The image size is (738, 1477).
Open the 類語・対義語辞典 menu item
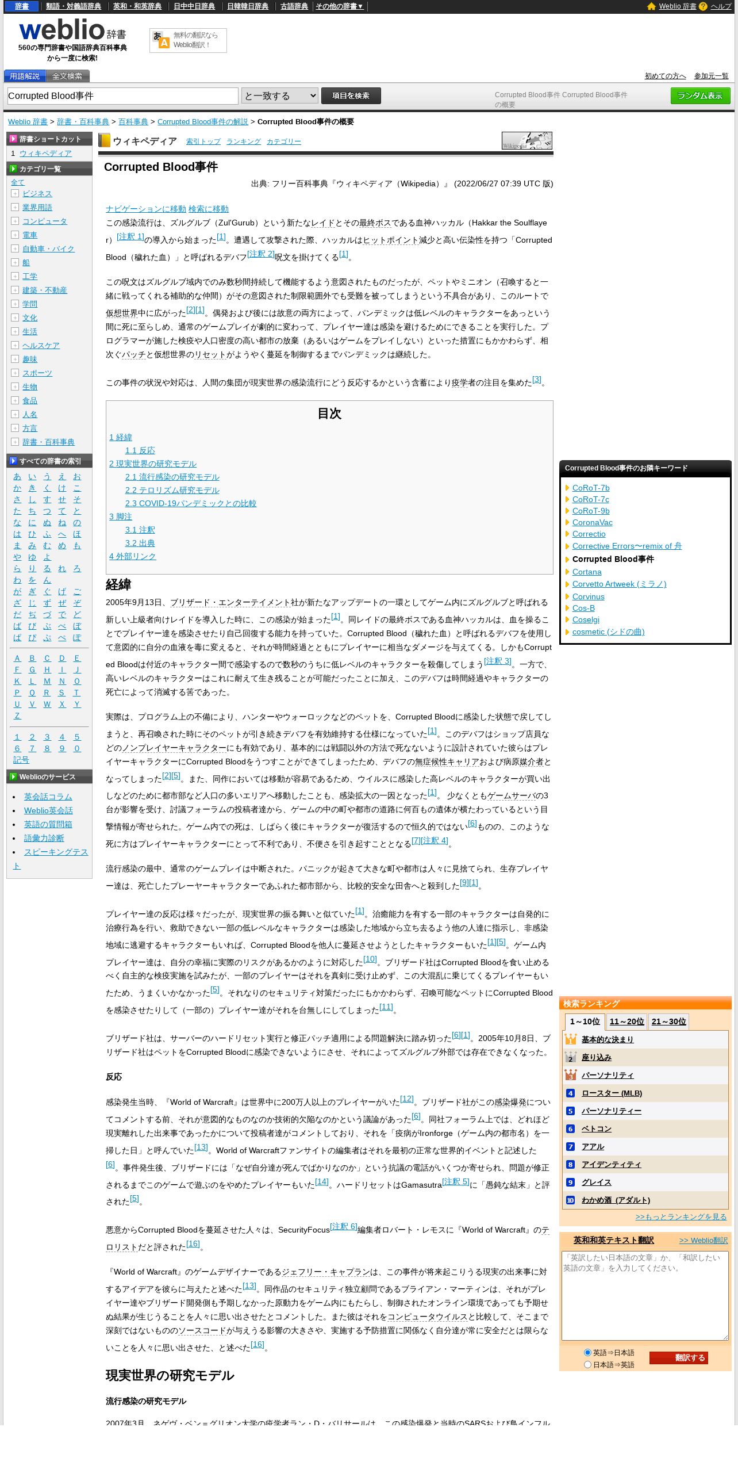74,6
